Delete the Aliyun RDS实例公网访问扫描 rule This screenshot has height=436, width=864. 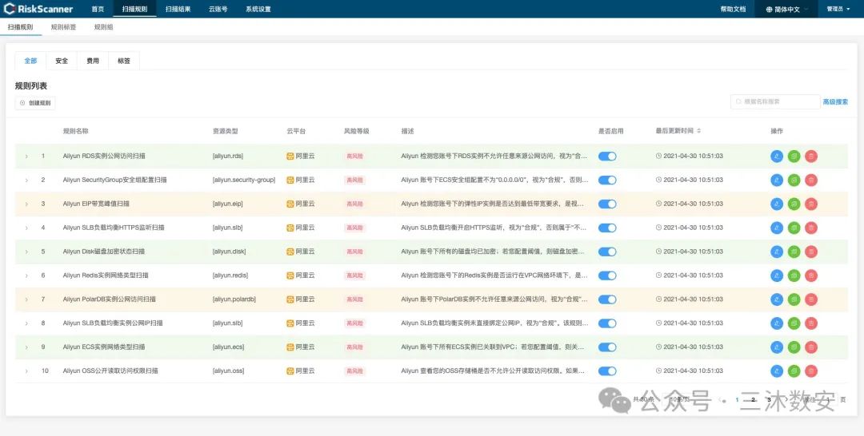(811, 157)
